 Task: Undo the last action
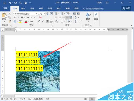click(10, 3)
